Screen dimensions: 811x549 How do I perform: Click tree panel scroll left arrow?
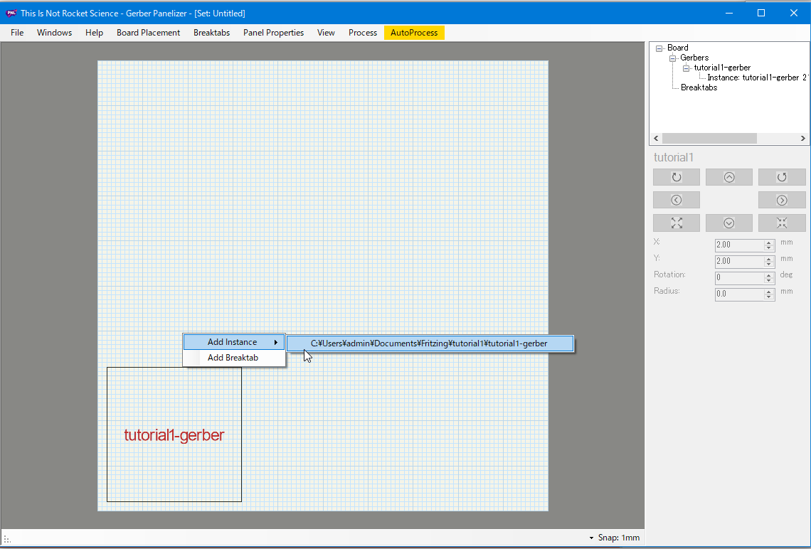[x=656, y=139]
